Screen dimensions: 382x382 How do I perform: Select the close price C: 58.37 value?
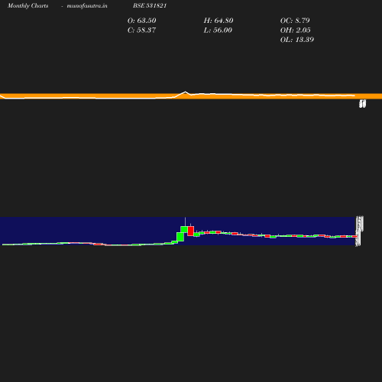point(141,30)
